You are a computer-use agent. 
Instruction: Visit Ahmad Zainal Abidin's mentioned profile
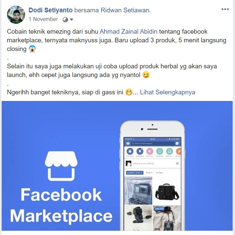[x=129, y=32]
